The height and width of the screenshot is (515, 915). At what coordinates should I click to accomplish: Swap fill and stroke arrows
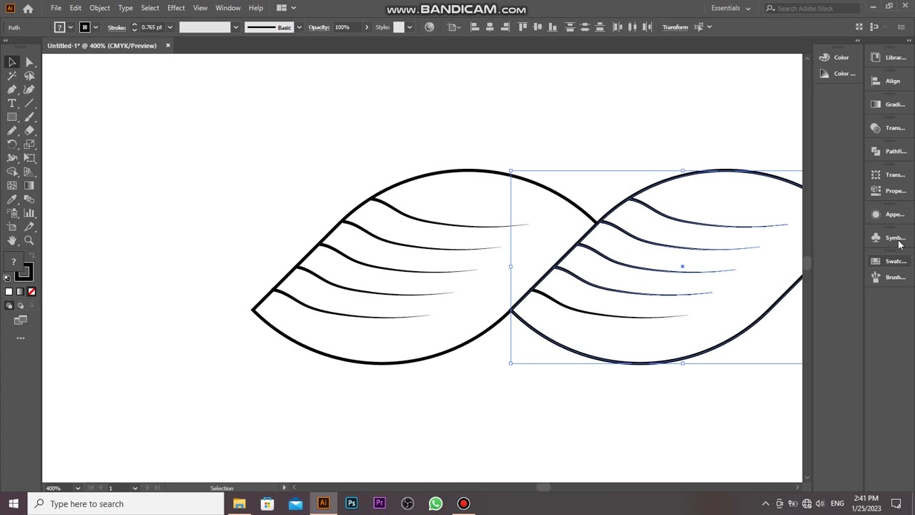[31, 256]
